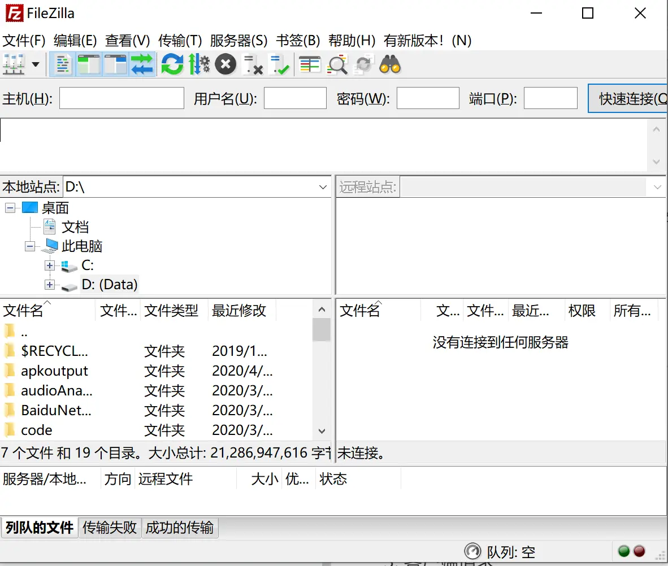
Task: Click the FileZilla title bar logo
Action: (14, 13)
